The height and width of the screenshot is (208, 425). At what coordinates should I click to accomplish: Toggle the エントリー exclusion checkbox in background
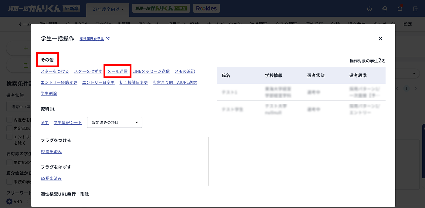click(x=9, y=137)
